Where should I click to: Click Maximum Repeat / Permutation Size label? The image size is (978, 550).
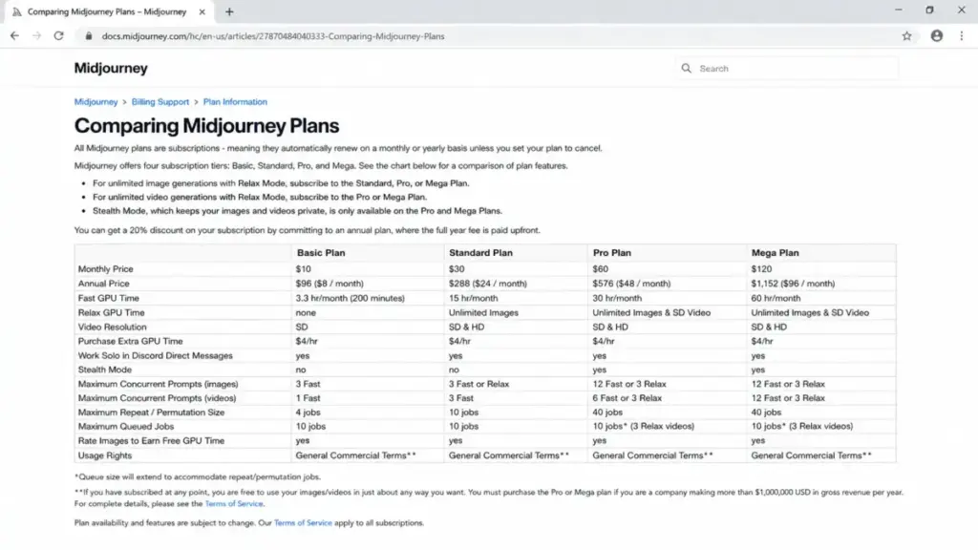click(151, 412)
